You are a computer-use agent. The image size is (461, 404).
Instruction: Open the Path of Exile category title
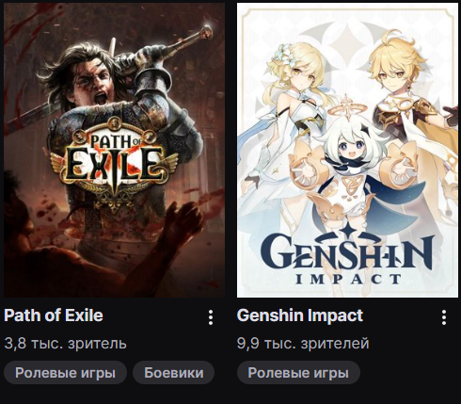pos(54,315)
